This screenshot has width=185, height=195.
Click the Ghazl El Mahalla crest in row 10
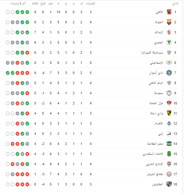[169, 103]
